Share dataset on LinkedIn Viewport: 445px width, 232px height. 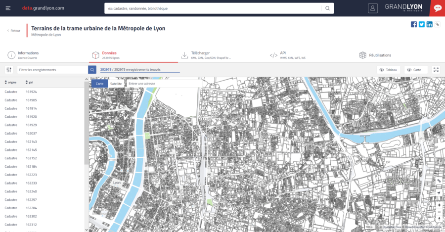point(429,24)
